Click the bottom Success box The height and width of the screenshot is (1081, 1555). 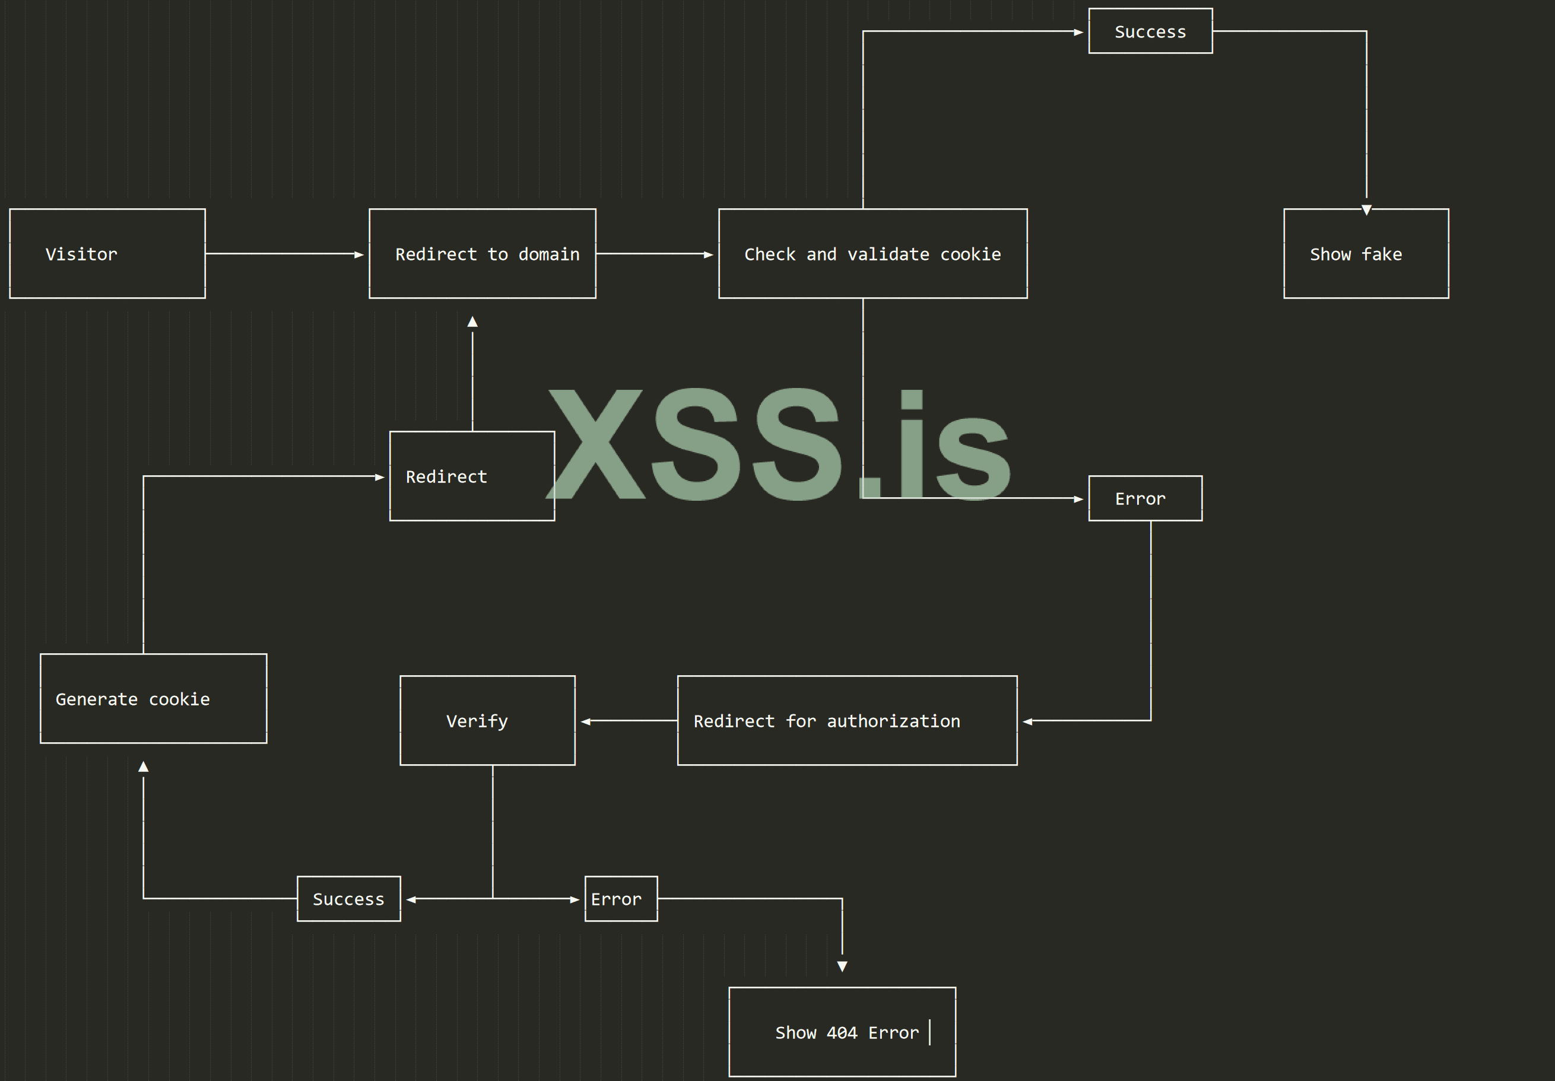pos(348,899)
